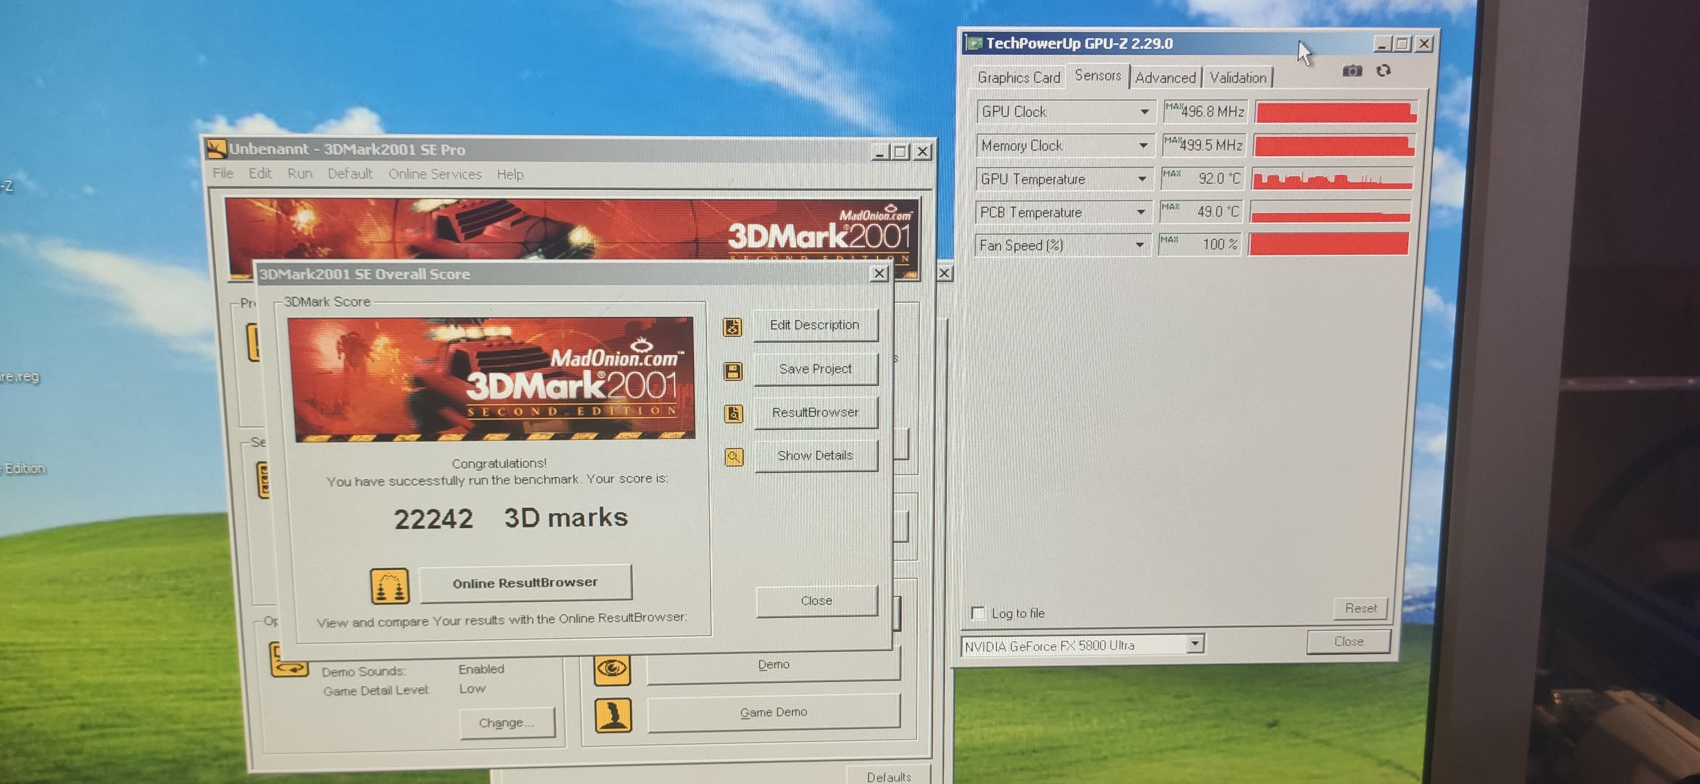Click the ResultBrowser document icon

coord(734,413)
